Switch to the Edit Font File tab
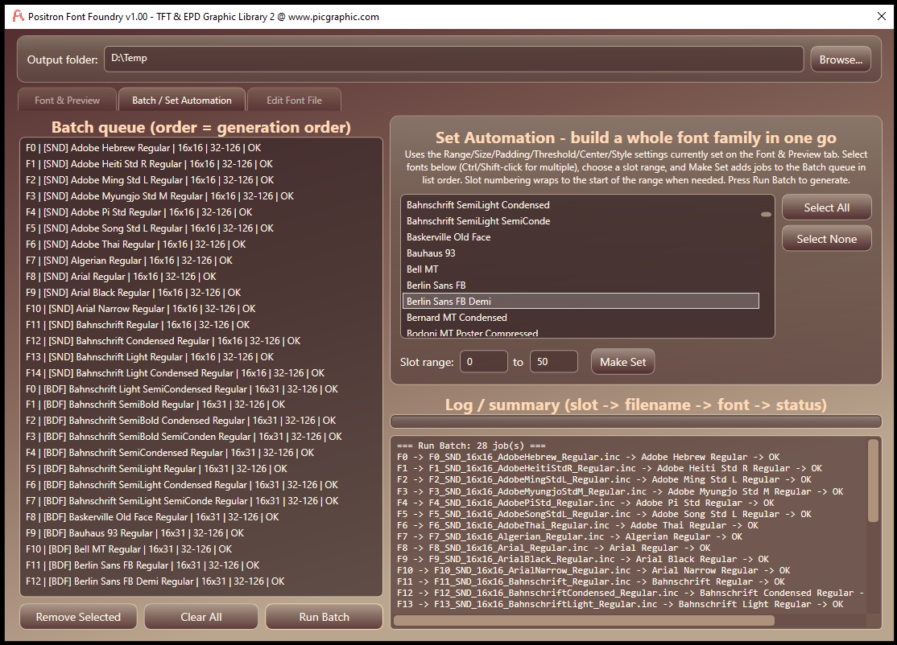Image resolution: width=897 pixels, height=645 pixels. click(x=294, y=100)
